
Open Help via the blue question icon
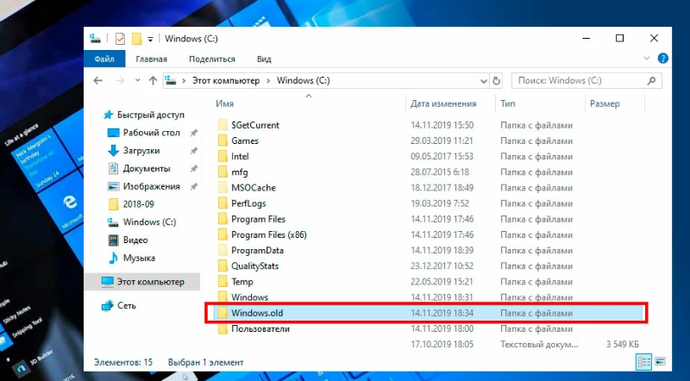(662, 58)
